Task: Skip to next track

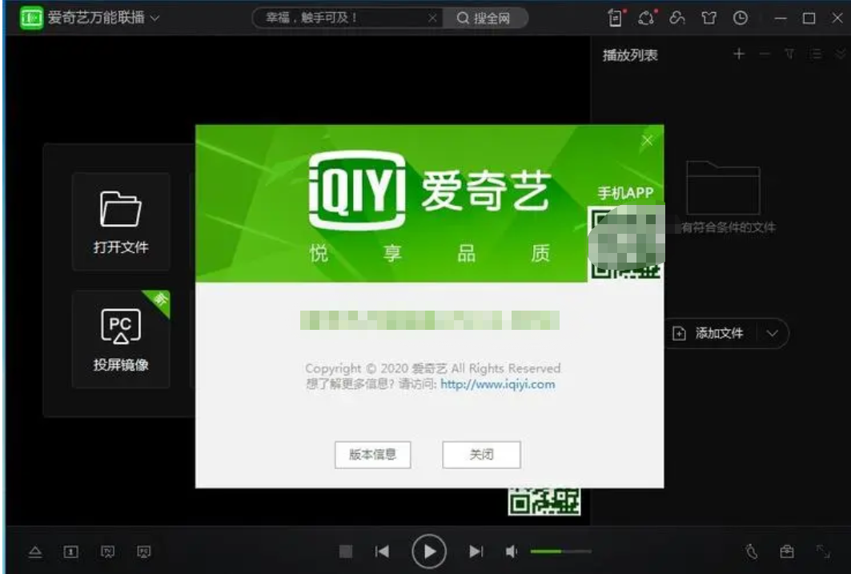Action: pos(476,552)
